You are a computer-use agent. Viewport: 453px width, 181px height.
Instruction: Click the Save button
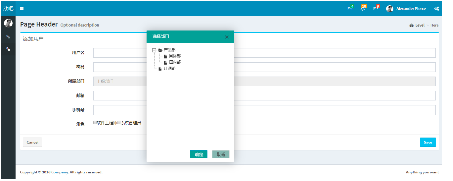428,142
